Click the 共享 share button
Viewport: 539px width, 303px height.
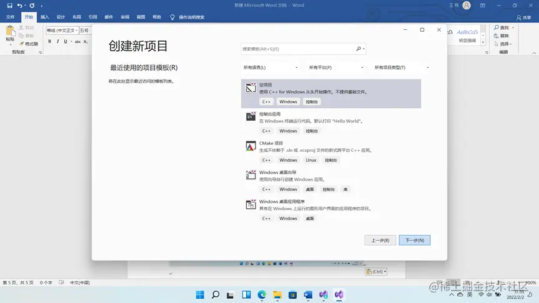tap(524, 17)
